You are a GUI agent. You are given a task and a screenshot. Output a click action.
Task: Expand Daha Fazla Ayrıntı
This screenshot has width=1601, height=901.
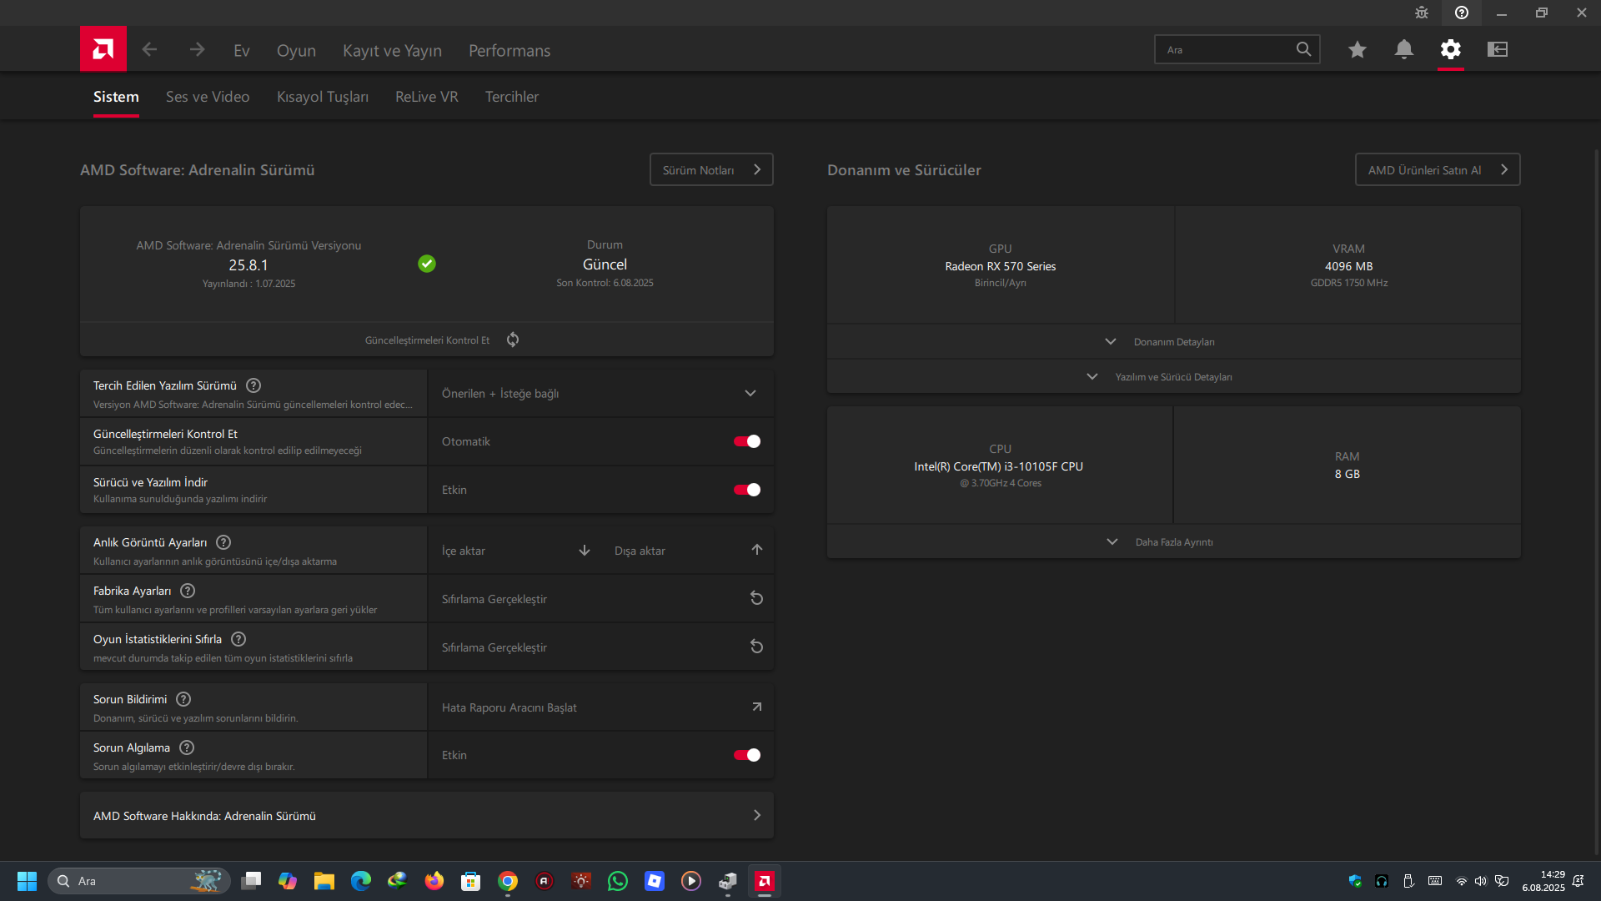point(1174,541)
